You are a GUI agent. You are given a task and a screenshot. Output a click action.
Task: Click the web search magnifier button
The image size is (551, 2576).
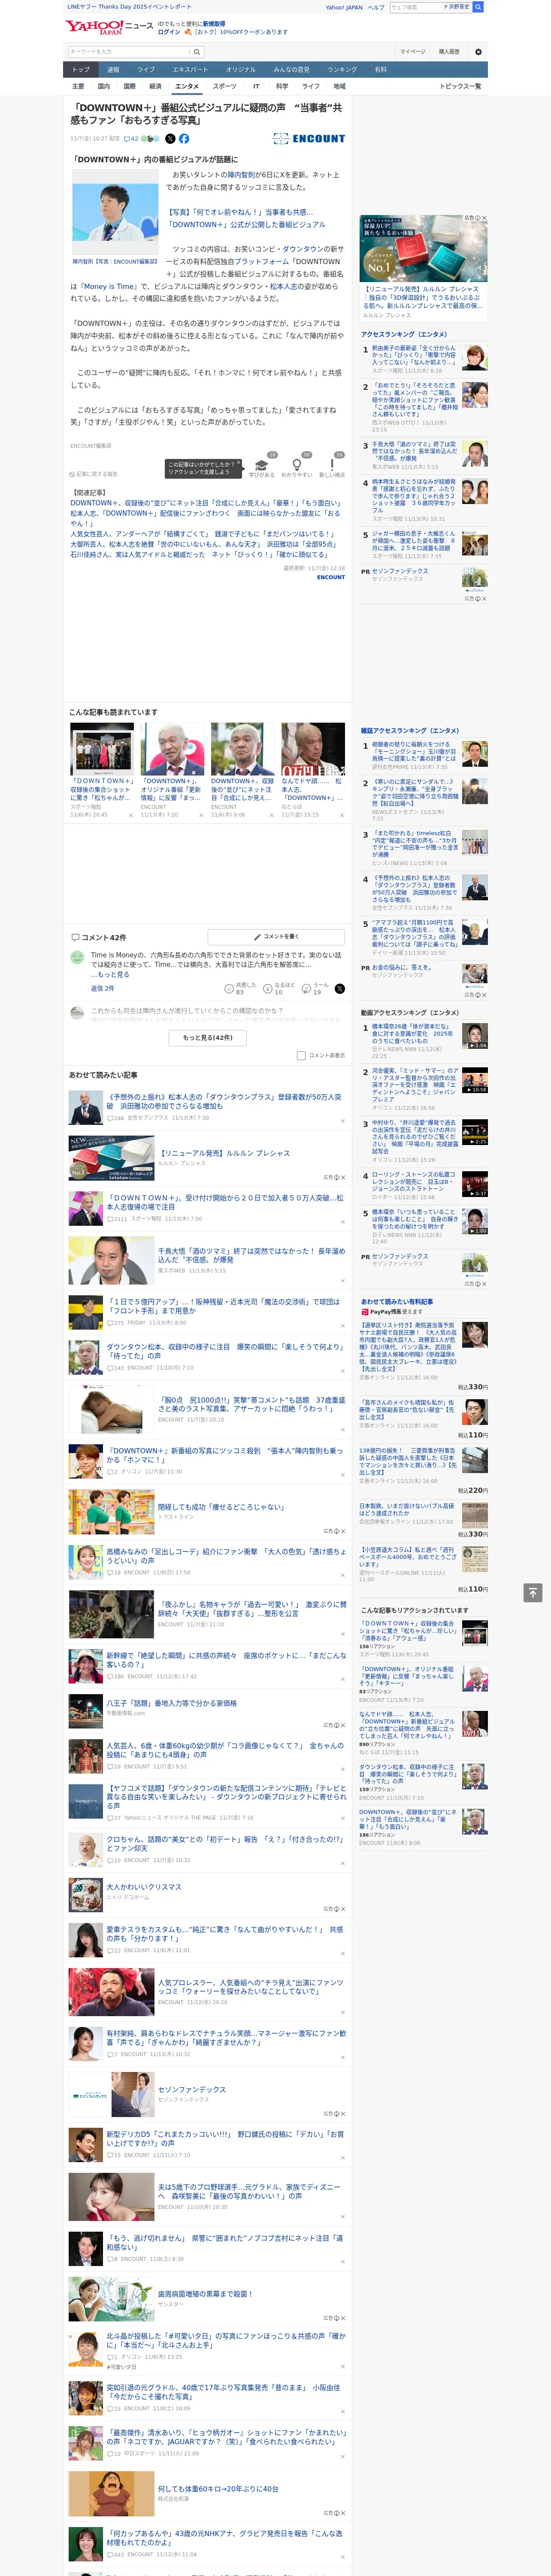pyautogui.click(x=478, y=7)
